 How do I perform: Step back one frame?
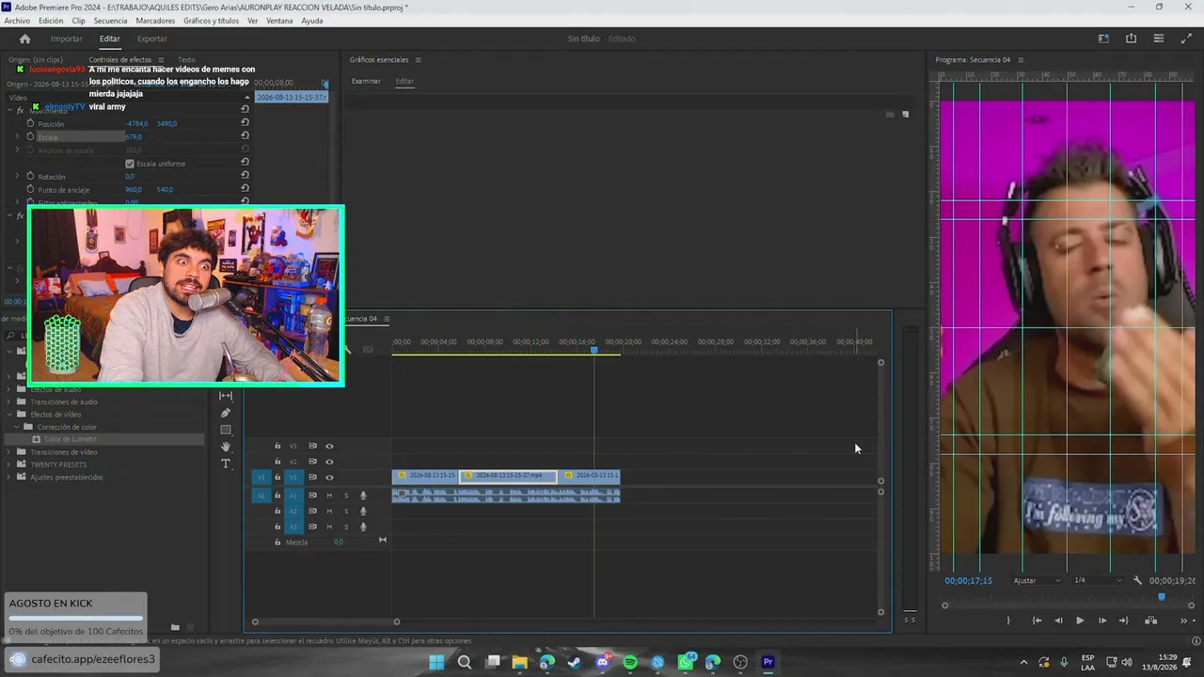1058,621
